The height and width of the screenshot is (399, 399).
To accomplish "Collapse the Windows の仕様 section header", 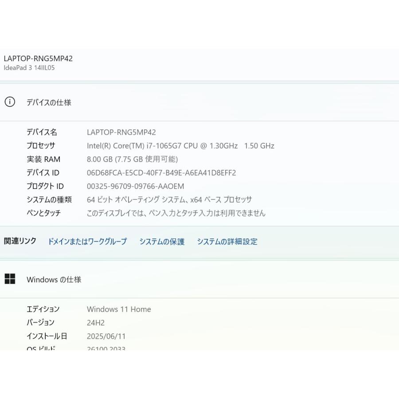I will point(199,279).
